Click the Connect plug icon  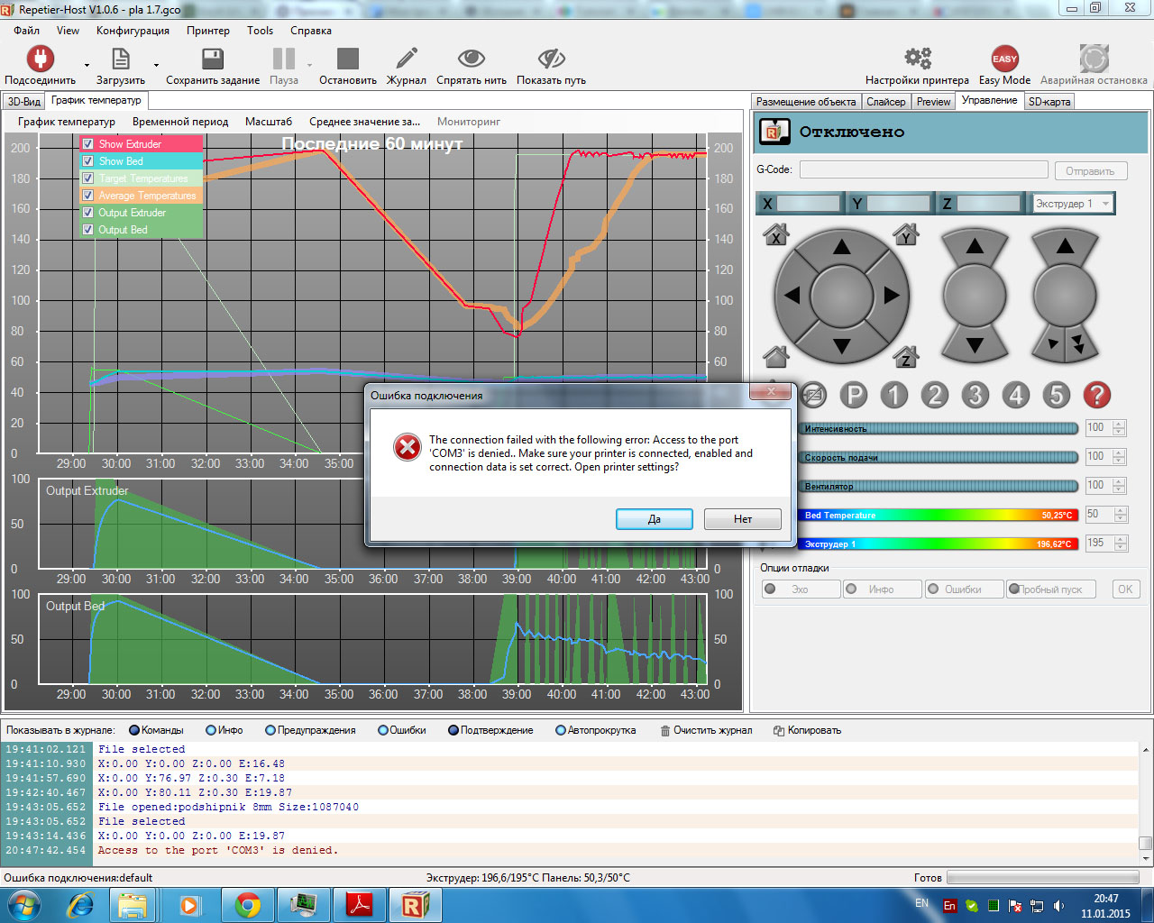click(x=39, y=59)
